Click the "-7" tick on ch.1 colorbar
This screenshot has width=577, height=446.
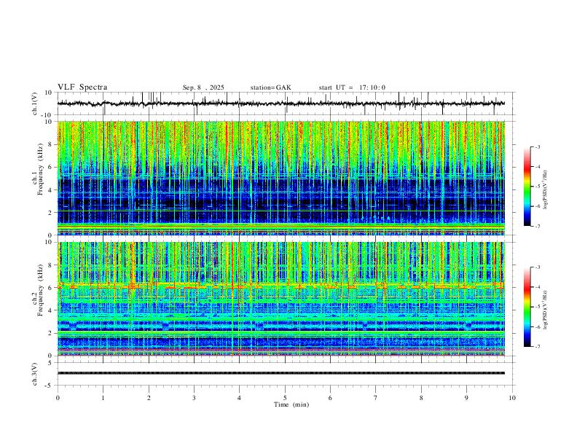pos(538,226)
